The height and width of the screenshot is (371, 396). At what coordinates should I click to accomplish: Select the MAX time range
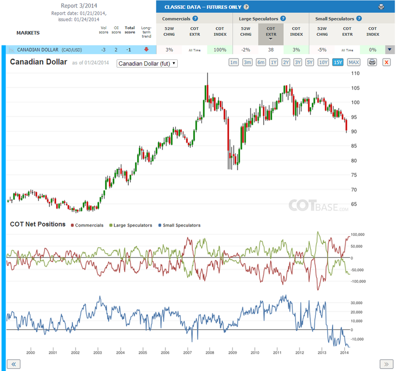click(353, 62)
